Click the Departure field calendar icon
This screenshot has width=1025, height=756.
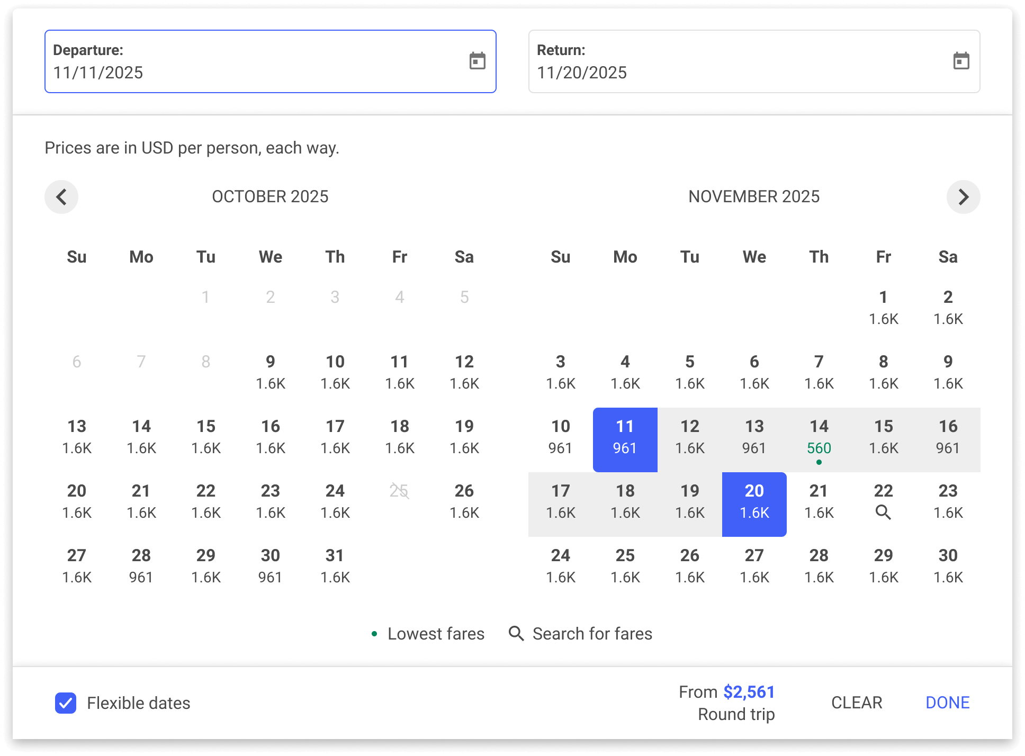(477, 61)
